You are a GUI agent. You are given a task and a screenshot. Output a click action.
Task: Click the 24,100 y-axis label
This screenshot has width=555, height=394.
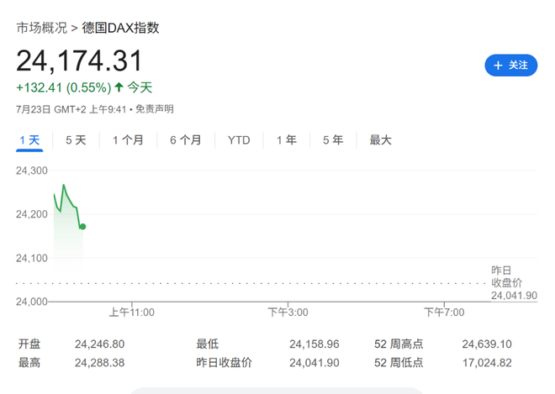click(32, 258)
